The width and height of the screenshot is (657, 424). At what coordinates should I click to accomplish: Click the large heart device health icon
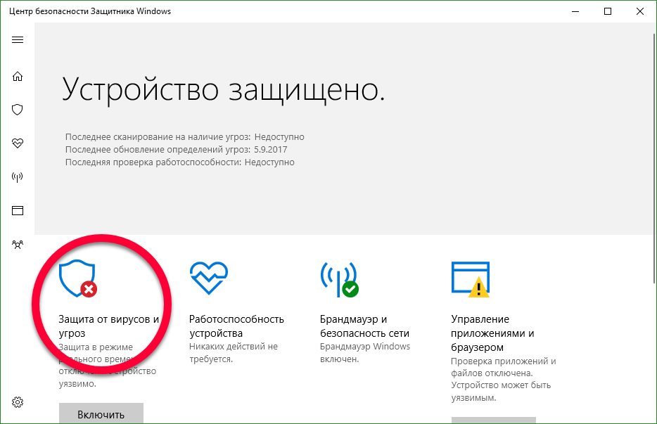click(x=208, y=277)
